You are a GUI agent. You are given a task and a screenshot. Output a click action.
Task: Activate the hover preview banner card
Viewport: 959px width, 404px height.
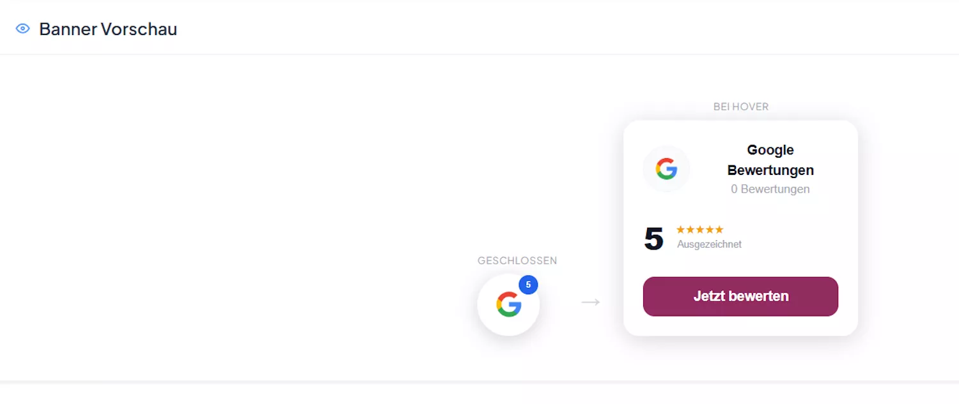740,227
